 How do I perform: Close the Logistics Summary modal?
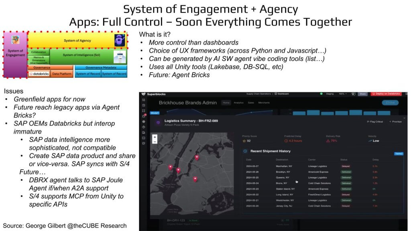(405, 118)
